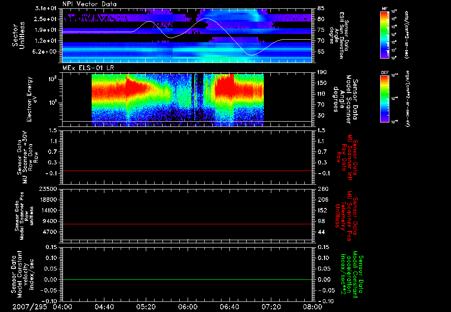Click the "44" telemetry tick label
This screenshot has height=312, width=451.
tap(321, 232)
